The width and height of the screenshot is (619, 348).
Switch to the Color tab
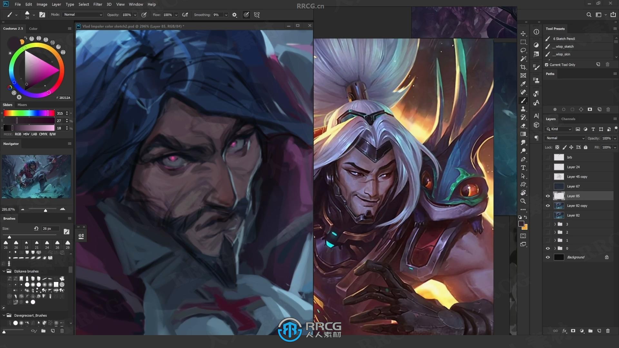pyautogui.click(x=33, y=29)
